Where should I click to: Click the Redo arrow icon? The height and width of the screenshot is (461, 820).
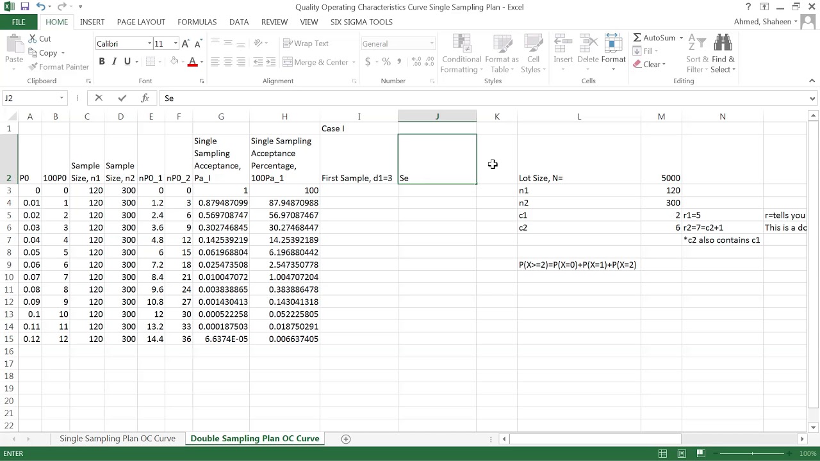coord(62,7)
